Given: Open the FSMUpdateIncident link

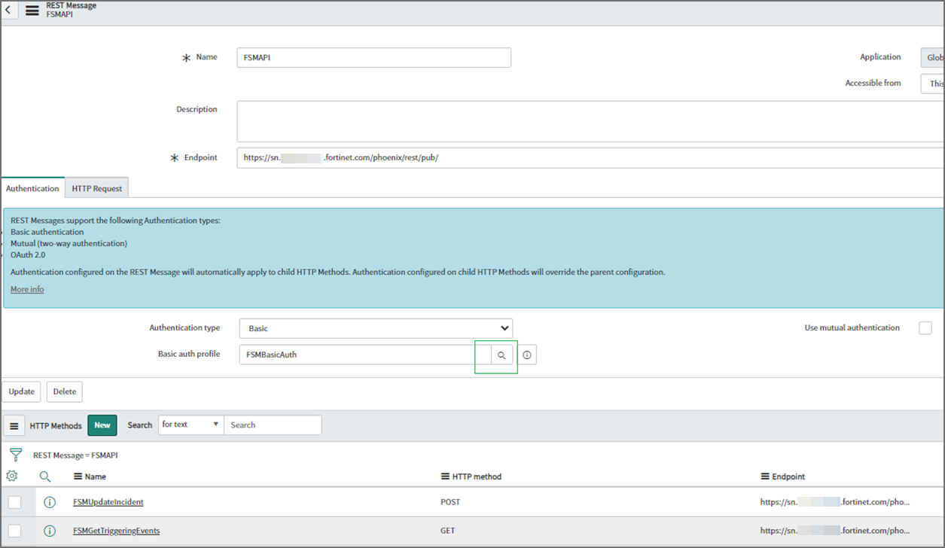Looking at the screenshot, I should (108, 502).
